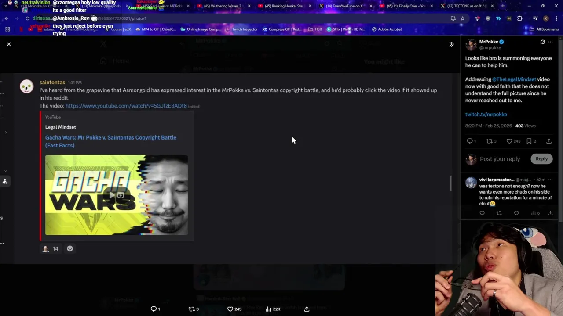Share MrPokke's tweet from the side panel

pos(549,141)
